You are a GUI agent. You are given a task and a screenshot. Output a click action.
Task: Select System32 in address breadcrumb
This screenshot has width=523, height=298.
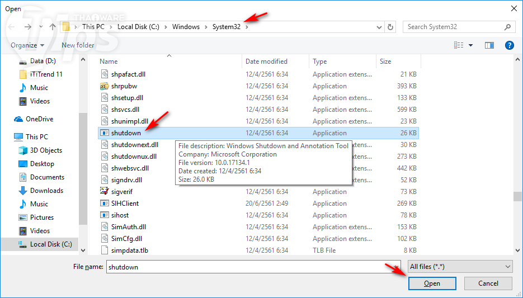(x=227, y=27)
